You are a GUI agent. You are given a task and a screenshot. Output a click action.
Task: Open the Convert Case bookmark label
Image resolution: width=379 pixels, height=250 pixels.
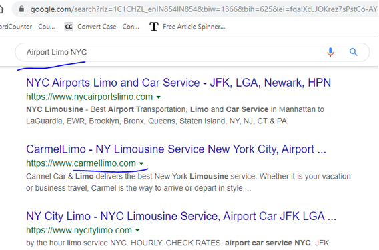click(x=108, y=27)
